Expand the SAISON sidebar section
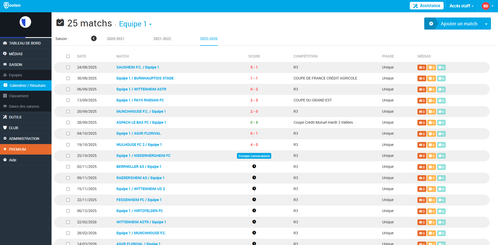 tap(26, 64)
